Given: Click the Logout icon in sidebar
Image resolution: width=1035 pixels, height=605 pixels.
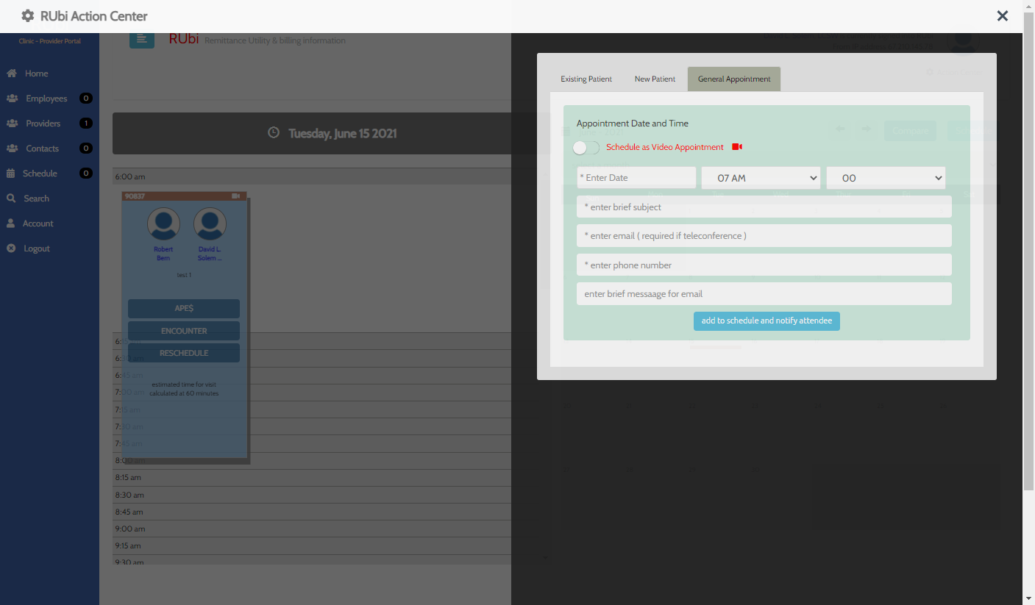Looking at the screenshot, I should pyautogui.click(x=11, y=248).
